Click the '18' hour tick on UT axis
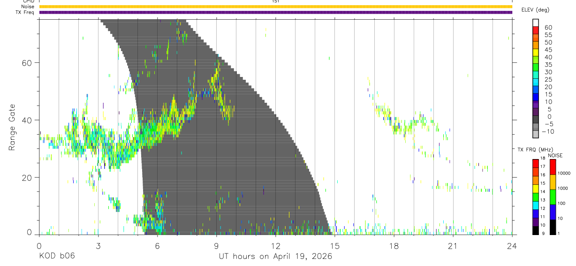The image size is (576, 266). tap(394, 245)
